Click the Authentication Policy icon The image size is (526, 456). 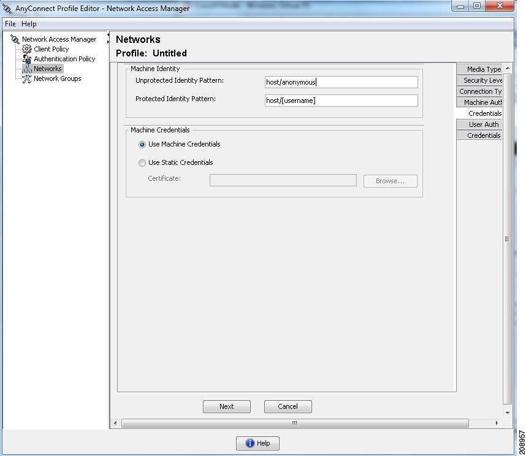pyautogui.click(x=26, y=59)
